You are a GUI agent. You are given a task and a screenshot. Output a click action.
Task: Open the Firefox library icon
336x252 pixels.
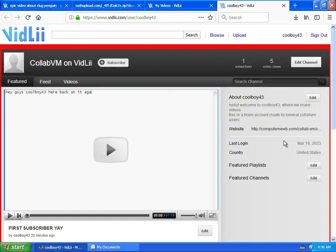(x=306, y=18)
